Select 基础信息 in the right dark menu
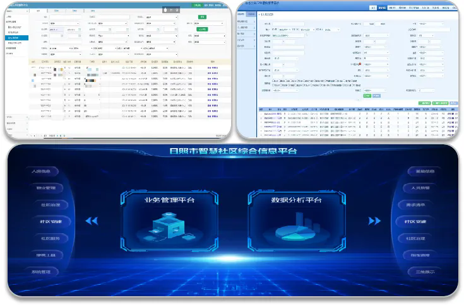The image size is (464, 305). coord(420,171)
